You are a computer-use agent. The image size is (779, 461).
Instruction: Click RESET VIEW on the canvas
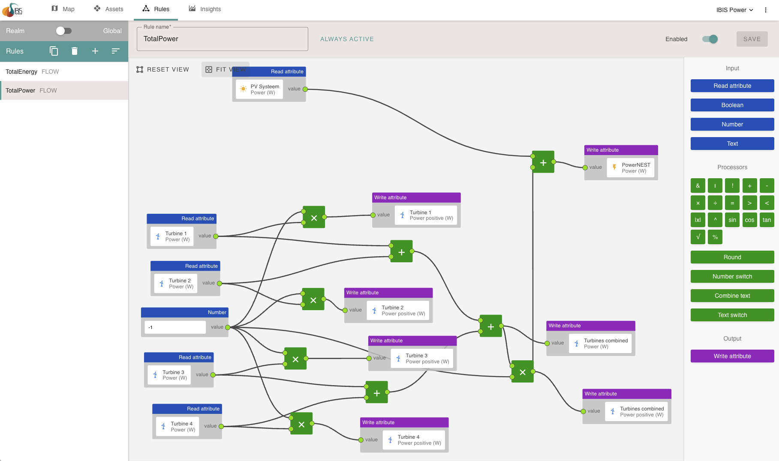163,69
